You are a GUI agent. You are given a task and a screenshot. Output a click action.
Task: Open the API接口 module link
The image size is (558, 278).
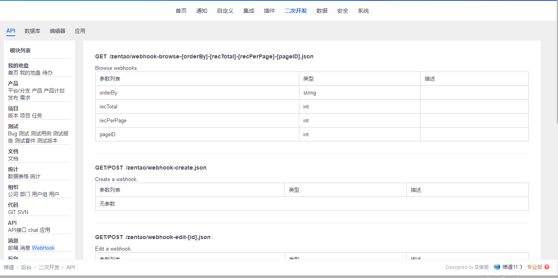pyautogui.click(x=17, y=230)
